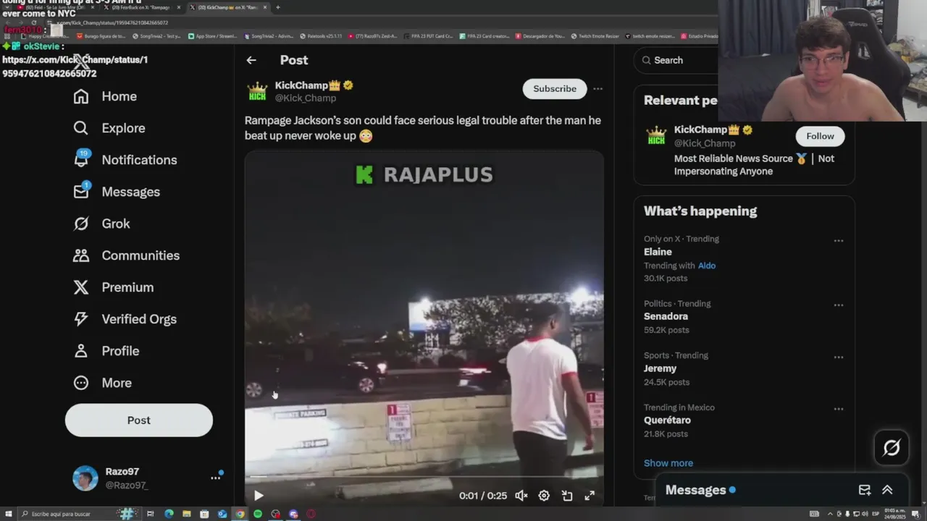Open File Explorer from the taskbar
The image size is (927, 521).
(x=186, y=514)
